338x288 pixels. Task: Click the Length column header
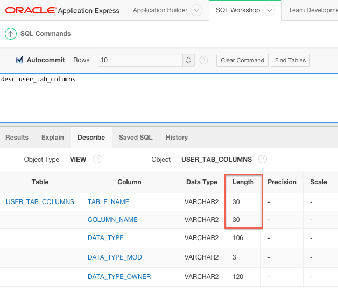[x=243, y=182]
